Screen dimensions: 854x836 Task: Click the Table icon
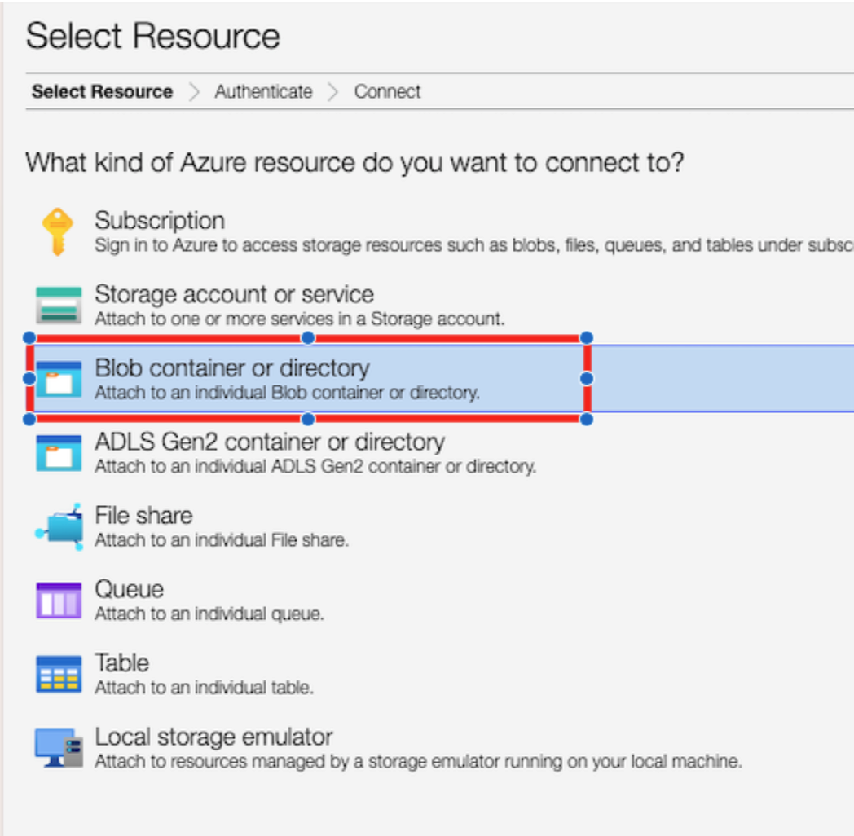[59, 674]
